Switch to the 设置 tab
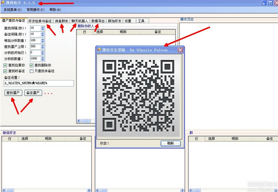Screen dimensions: 278x192 (x=129, y=21)
